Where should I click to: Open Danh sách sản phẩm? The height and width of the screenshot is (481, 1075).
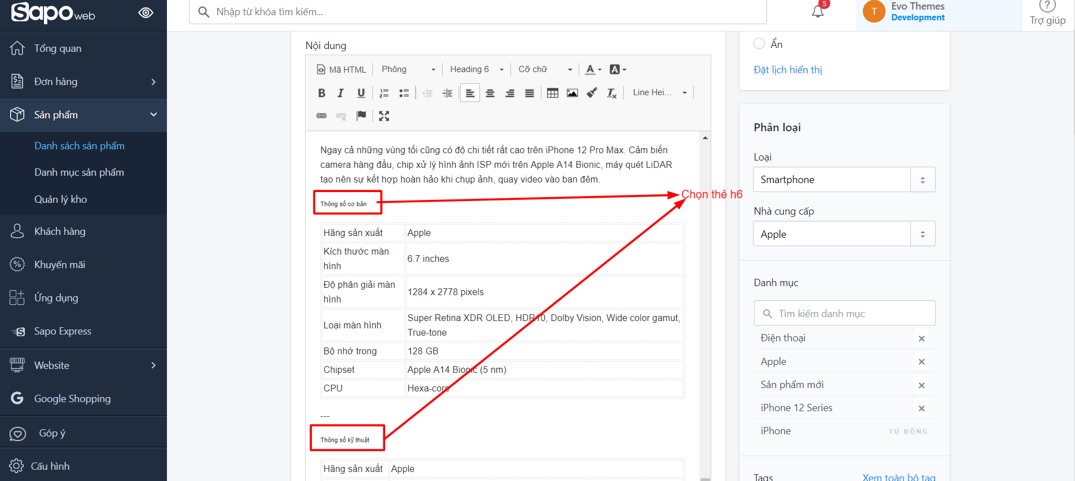80,146
